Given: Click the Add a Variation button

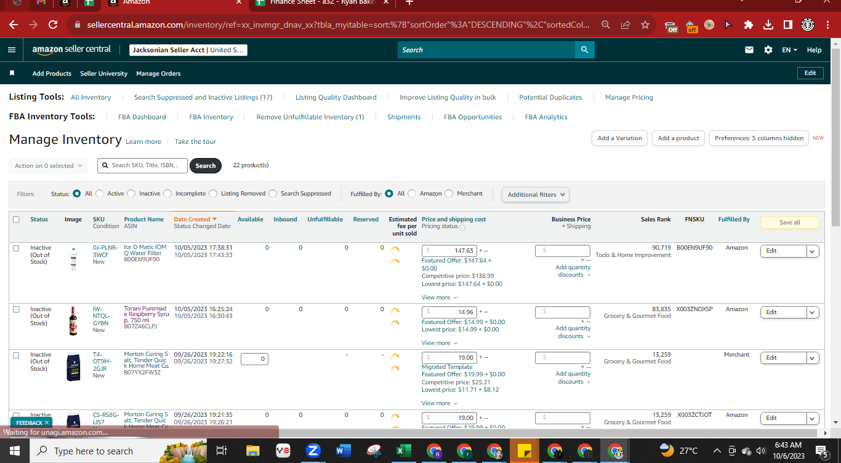Looking at the screenshot, I should pos(620,138).
